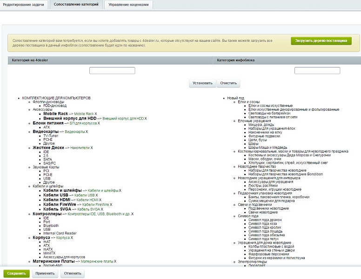The height and width of the screenshot is (279, 361).
Task: Delete the БП для корпусов mapping X
Action: pyautogui.click(x=99, y=123)
